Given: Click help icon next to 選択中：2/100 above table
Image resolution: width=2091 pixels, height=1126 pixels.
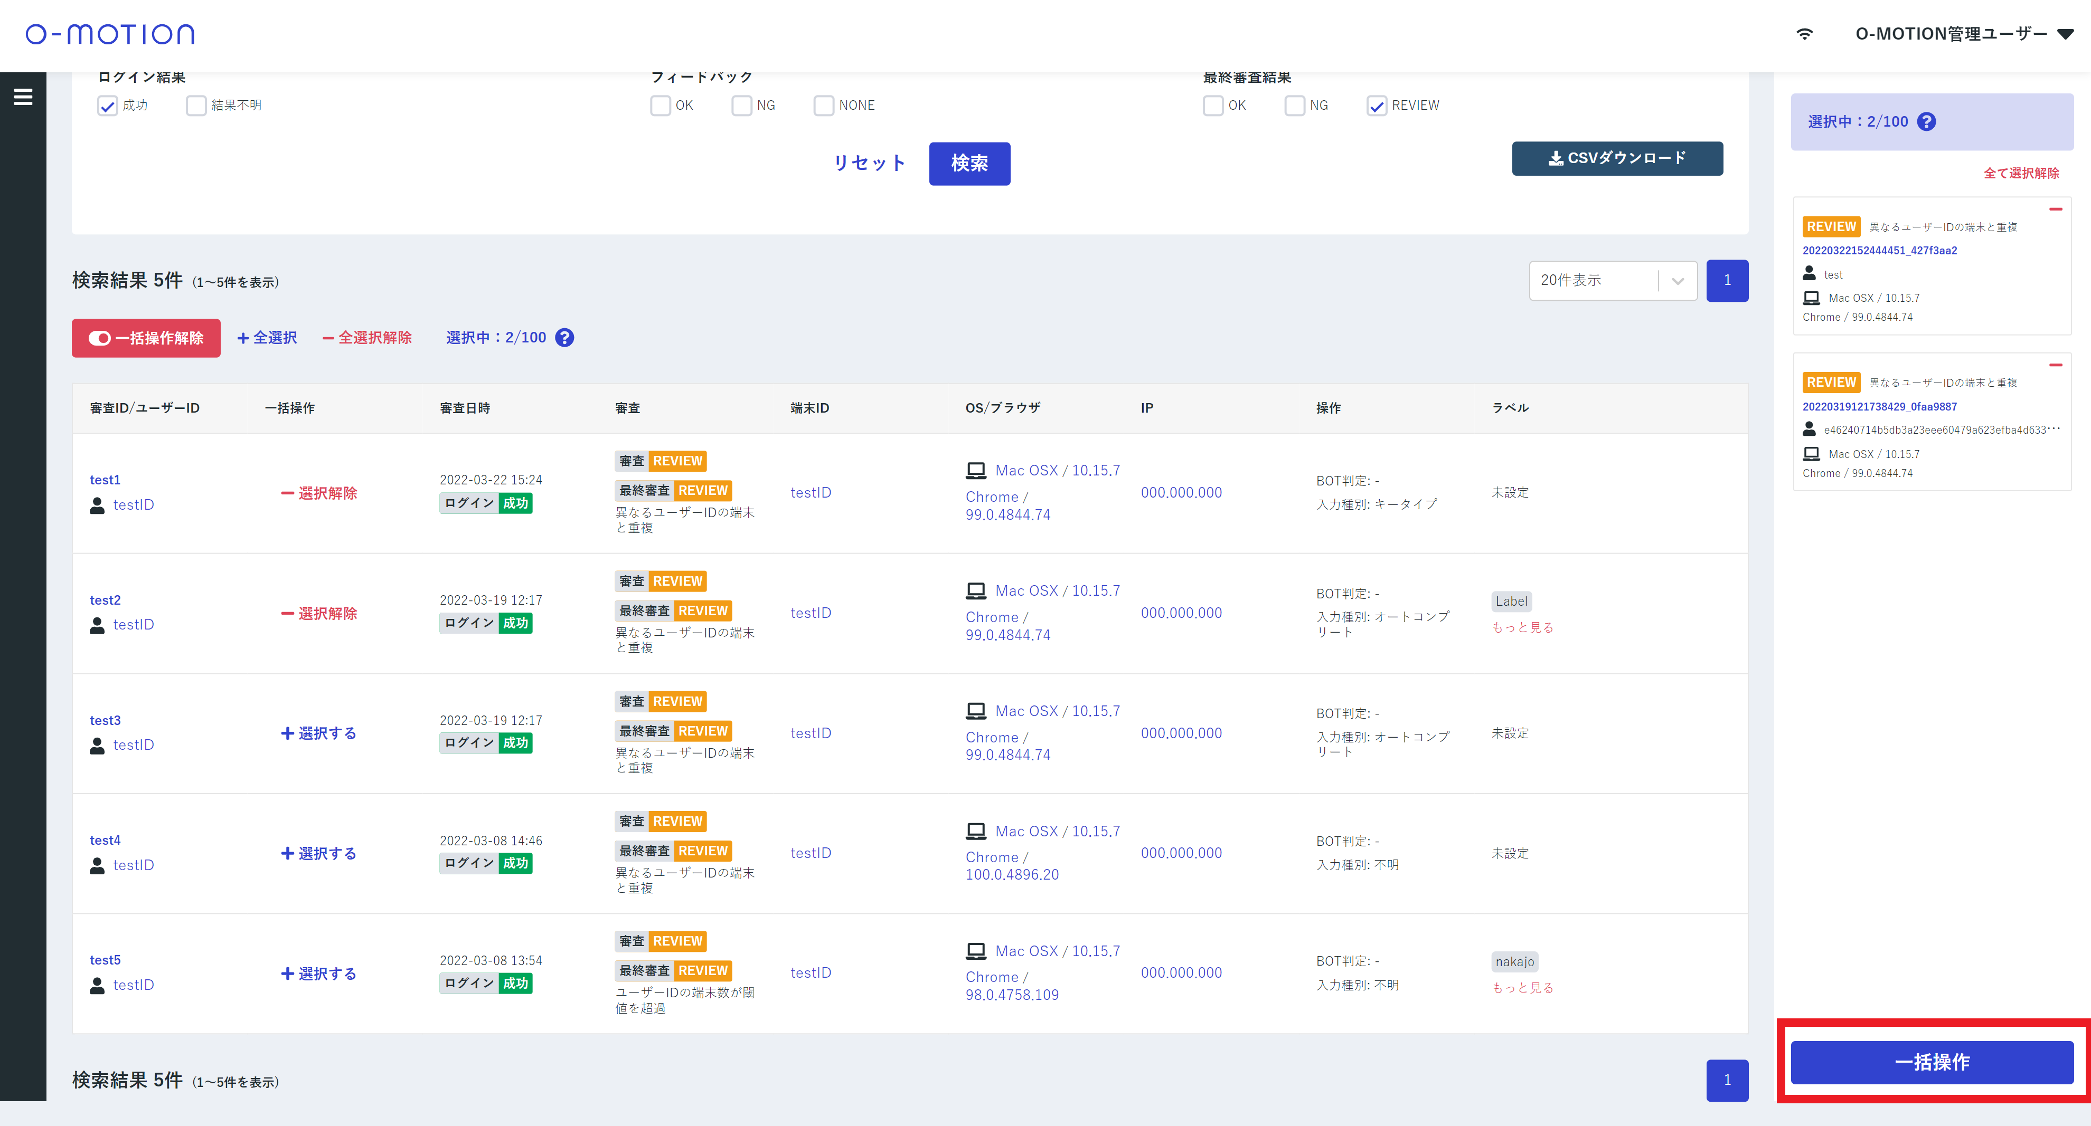Looking at the screenshot, I should pyautogui.click(x=564, y=338).
